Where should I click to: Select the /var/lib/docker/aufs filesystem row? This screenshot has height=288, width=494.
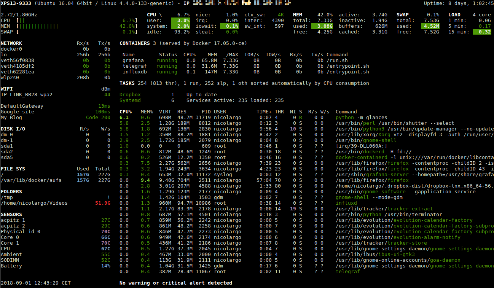[56, 180]
